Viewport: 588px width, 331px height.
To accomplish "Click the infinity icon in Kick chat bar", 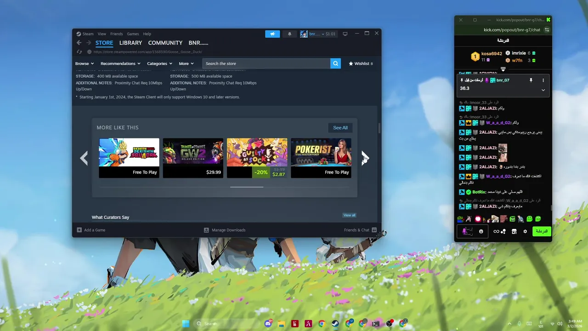I will (x=496, y=231).
